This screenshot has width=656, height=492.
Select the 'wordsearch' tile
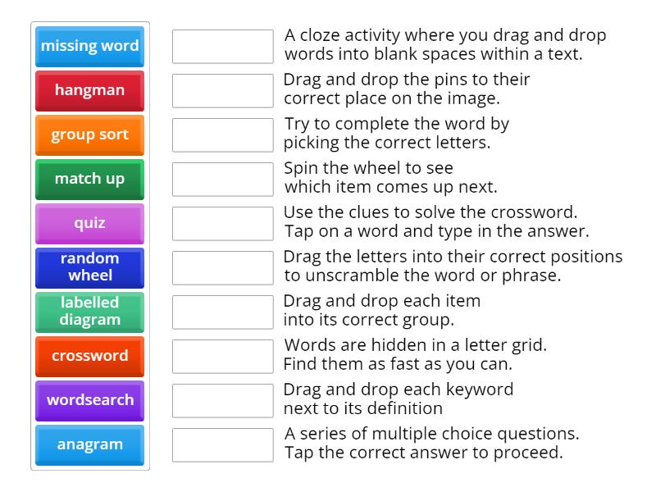89,400
